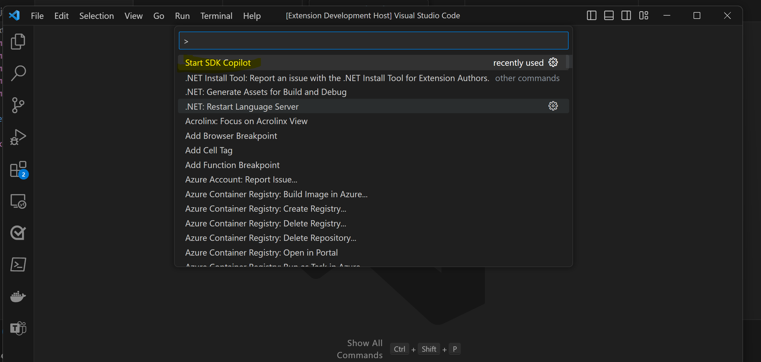Open Remote Explorer icon in activity bar

[x=18, y=201]
